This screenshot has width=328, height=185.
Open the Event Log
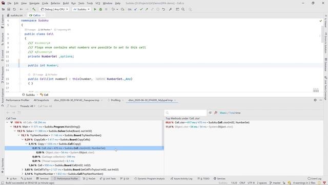click(314, 179)
